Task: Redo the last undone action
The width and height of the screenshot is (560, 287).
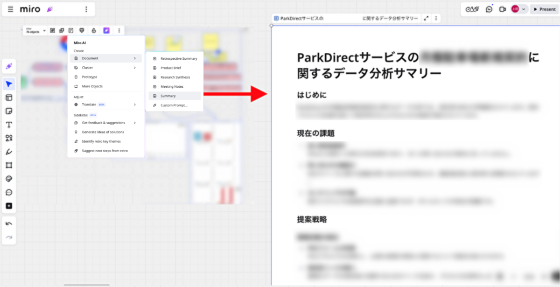Action: coord(9,237)
